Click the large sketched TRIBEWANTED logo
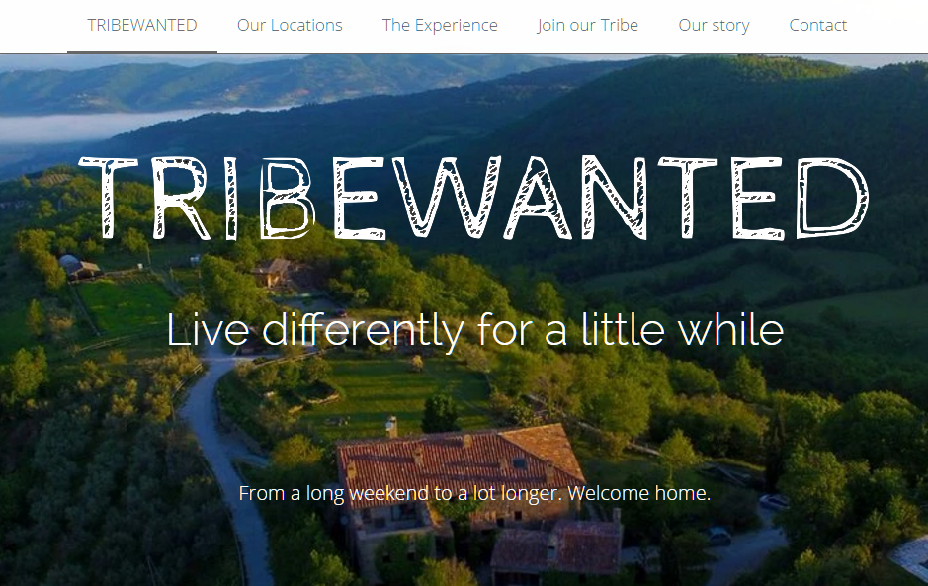Image resolution: width=928 pixels, height=586 pixels. pos(473,198)
